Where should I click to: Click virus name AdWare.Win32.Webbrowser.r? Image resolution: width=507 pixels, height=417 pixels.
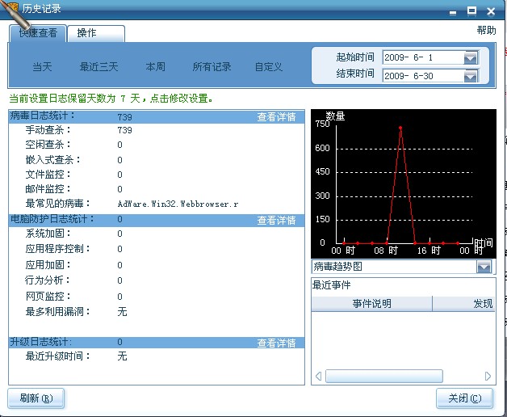[178, 204]
